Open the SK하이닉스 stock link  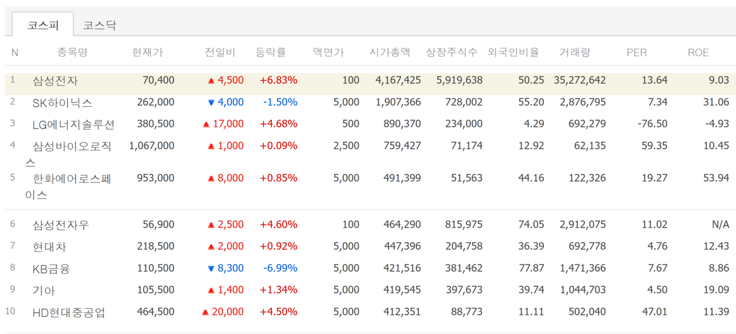63,103
